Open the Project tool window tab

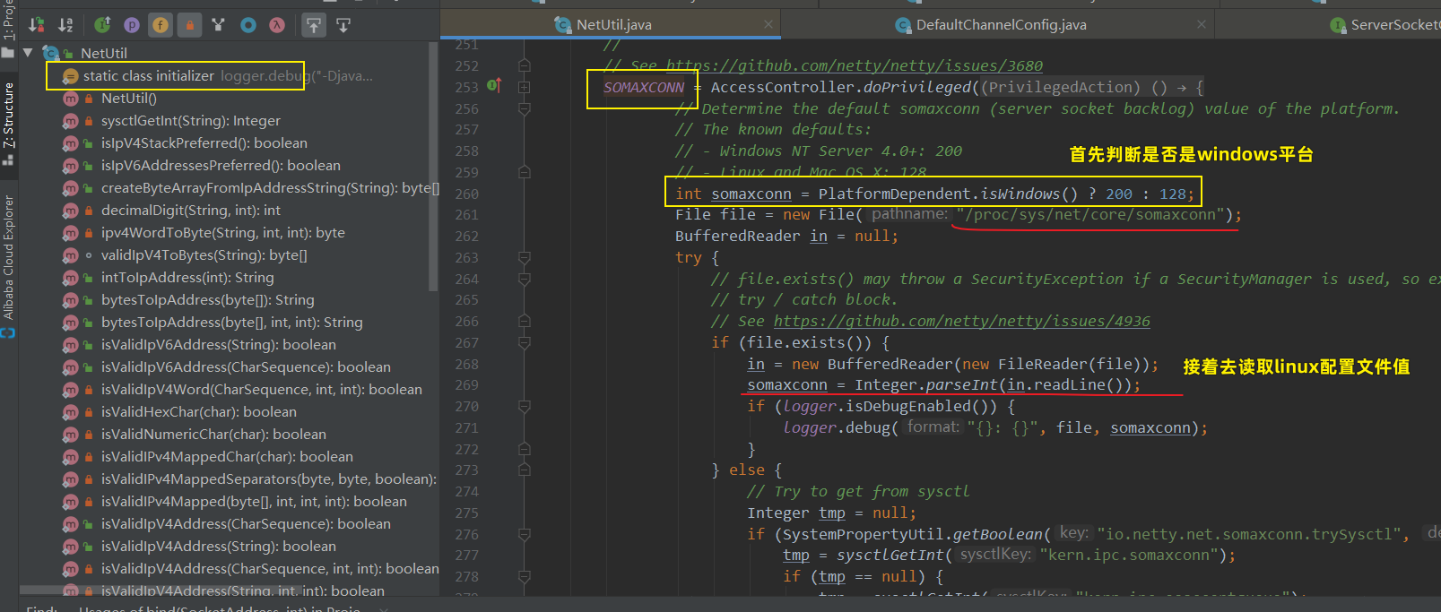point(8,29)
